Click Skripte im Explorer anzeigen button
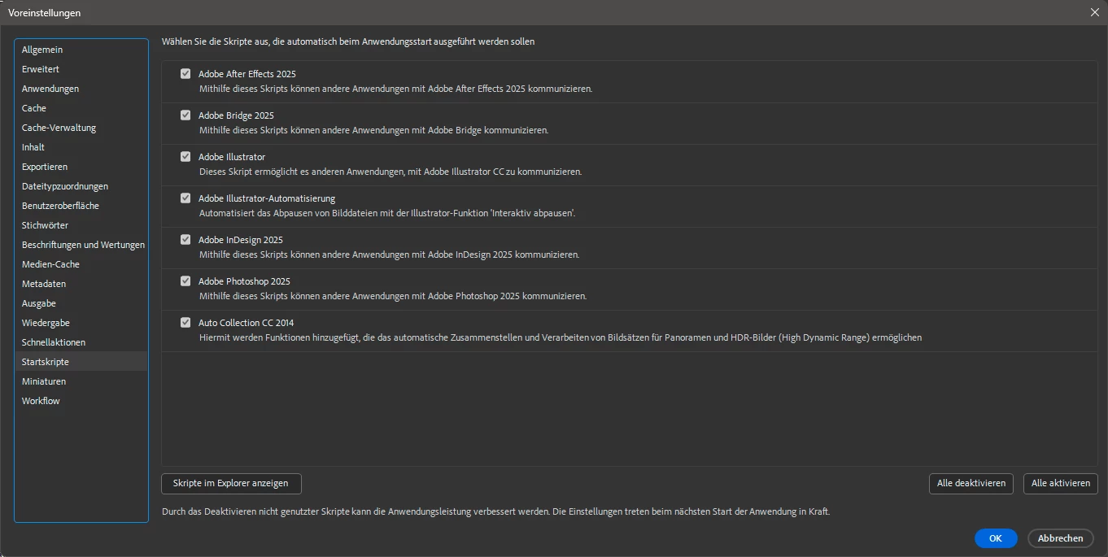This screenshot has height=557, width=1108. tap(231, 483)
